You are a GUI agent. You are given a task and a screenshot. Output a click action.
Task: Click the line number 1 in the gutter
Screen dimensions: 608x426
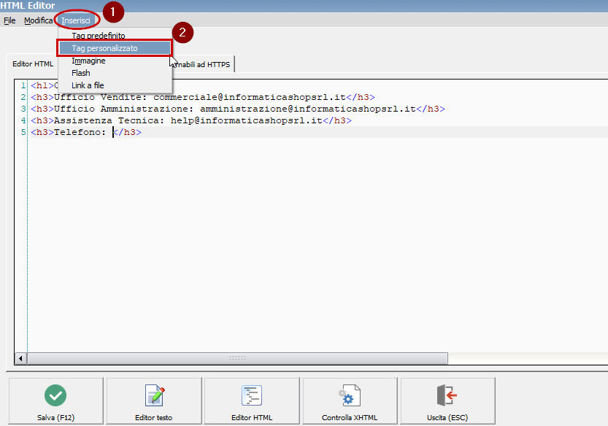[x=23, y=85]
